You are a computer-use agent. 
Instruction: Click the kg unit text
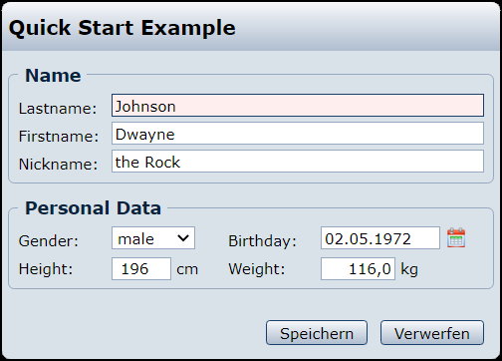click(x=409, y=269)
